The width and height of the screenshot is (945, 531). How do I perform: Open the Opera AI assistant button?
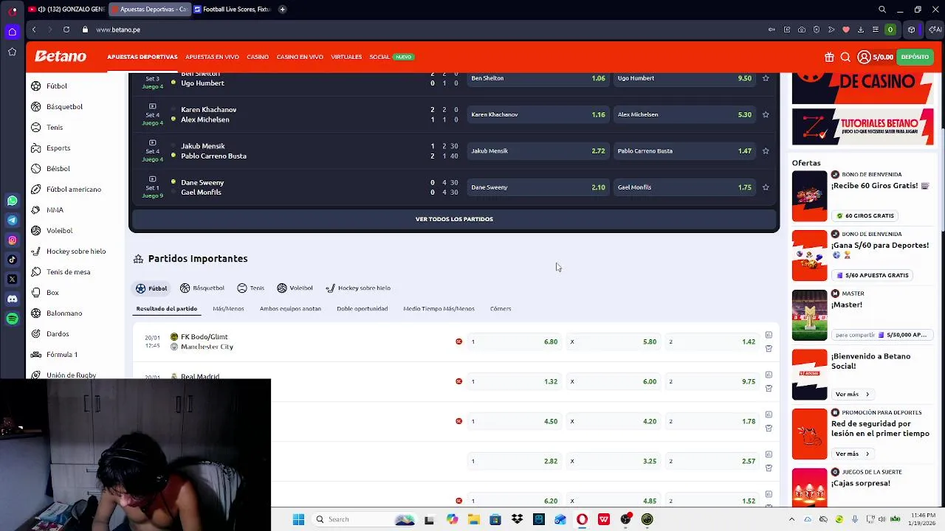934,29
